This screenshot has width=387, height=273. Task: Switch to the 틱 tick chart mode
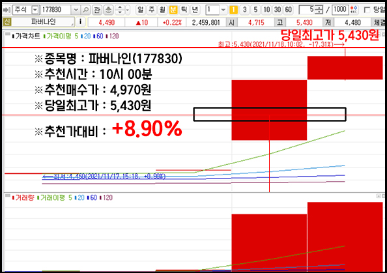click(x=184, y=10)
